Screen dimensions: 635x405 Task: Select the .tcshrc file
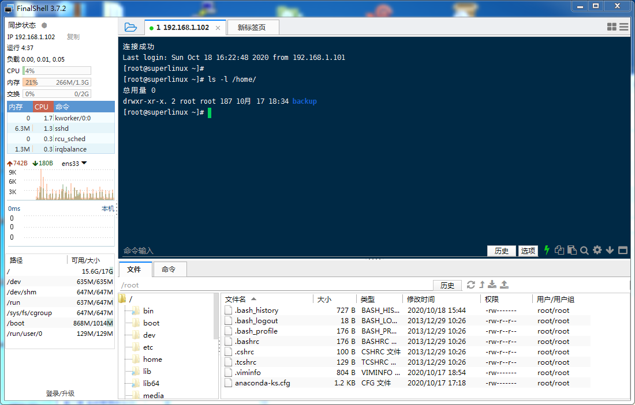click(x=406, y=362)
